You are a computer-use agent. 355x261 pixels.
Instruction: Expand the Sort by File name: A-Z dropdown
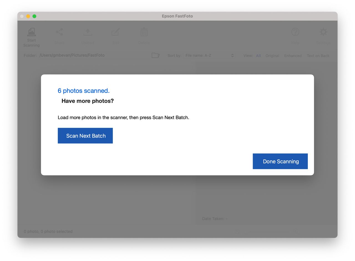point(210,55)
